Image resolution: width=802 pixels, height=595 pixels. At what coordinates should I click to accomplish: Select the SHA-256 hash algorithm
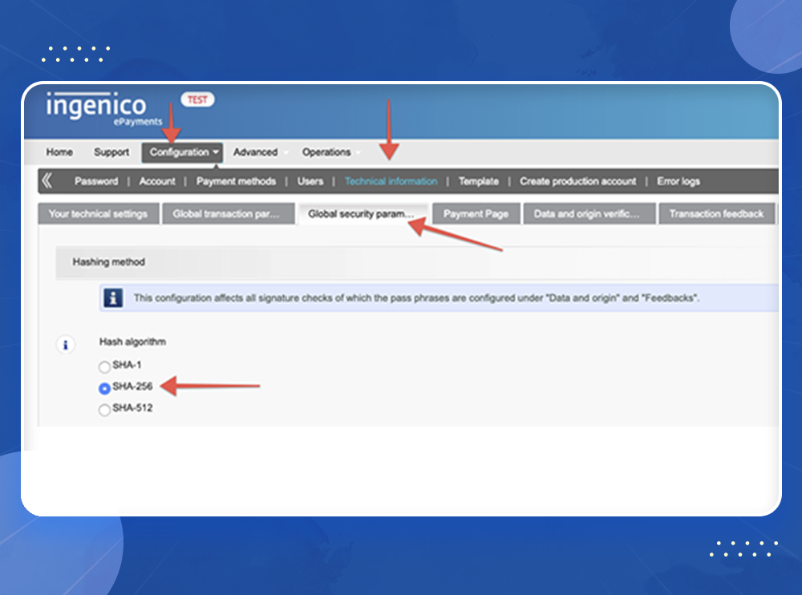click(x=104, y=388)
